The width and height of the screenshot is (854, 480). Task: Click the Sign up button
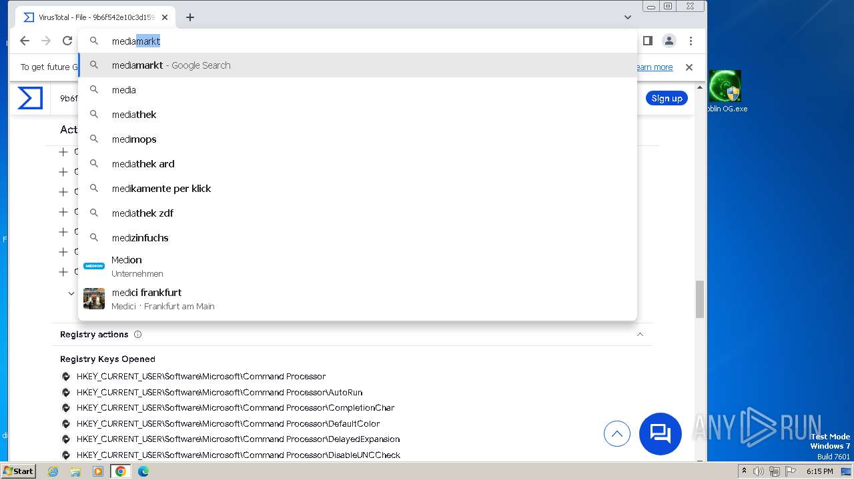coord(667,98)
